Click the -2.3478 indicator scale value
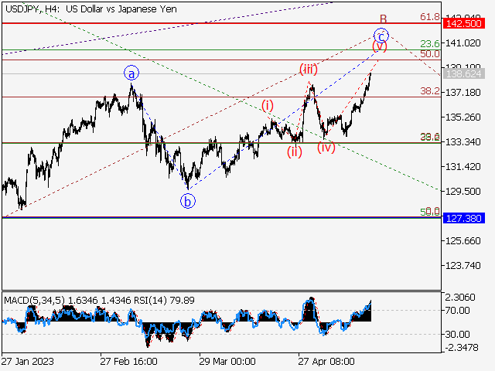 (x=462, y=348)
